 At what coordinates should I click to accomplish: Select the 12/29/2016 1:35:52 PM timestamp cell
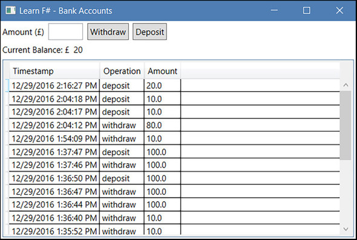tap(54, 230)
